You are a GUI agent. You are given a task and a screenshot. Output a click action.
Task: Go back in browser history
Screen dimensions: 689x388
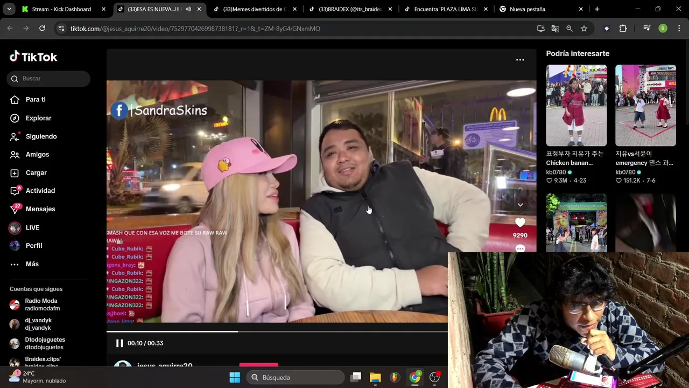[10, 29]
